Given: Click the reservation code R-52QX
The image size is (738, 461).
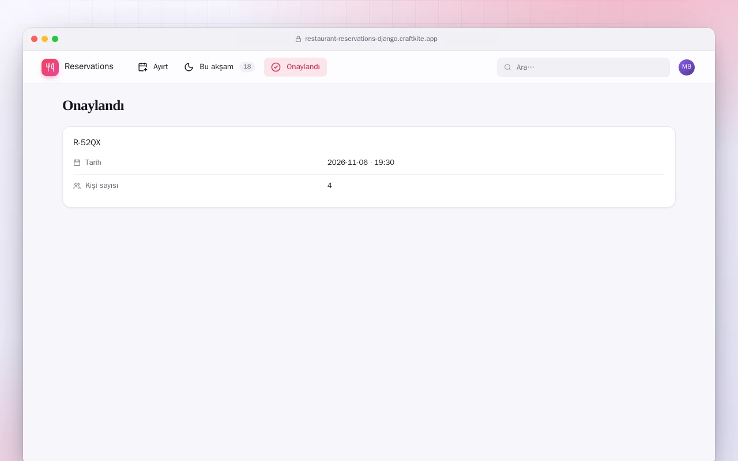Looking at the screenshot, I should (x=87, y=143).
